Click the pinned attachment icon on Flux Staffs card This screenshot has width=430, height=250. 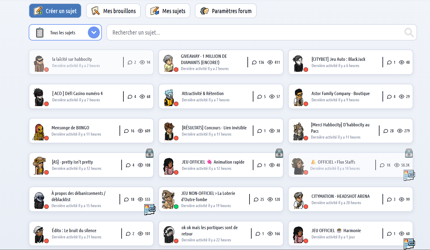click(409, 176)
